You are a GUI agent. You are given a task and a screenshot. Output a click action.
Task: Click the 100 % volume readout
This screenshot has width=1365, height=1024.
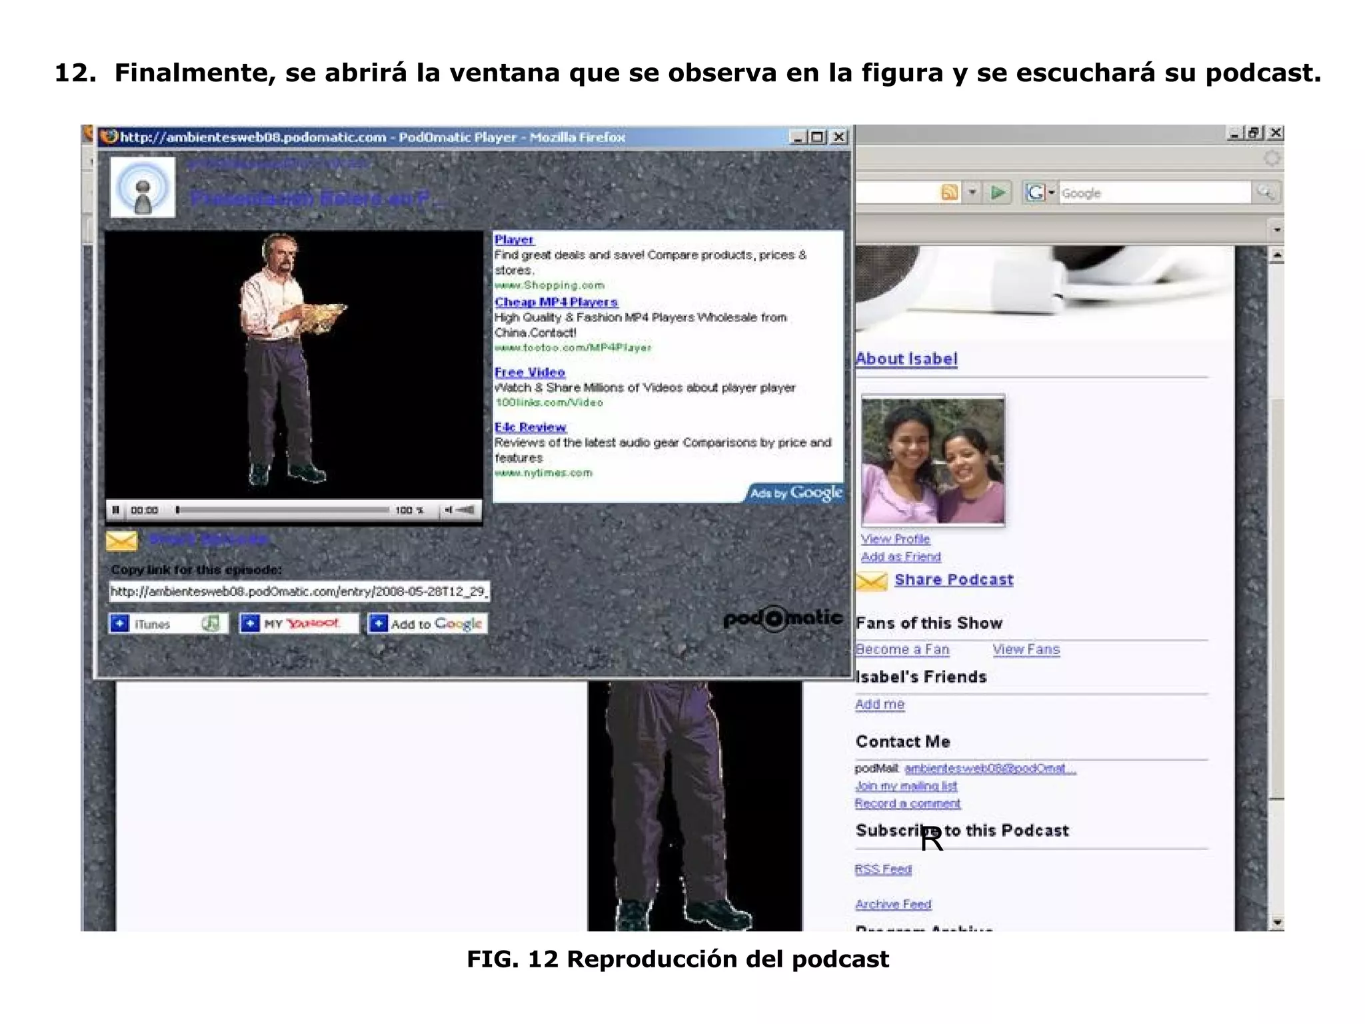point(409,511)
